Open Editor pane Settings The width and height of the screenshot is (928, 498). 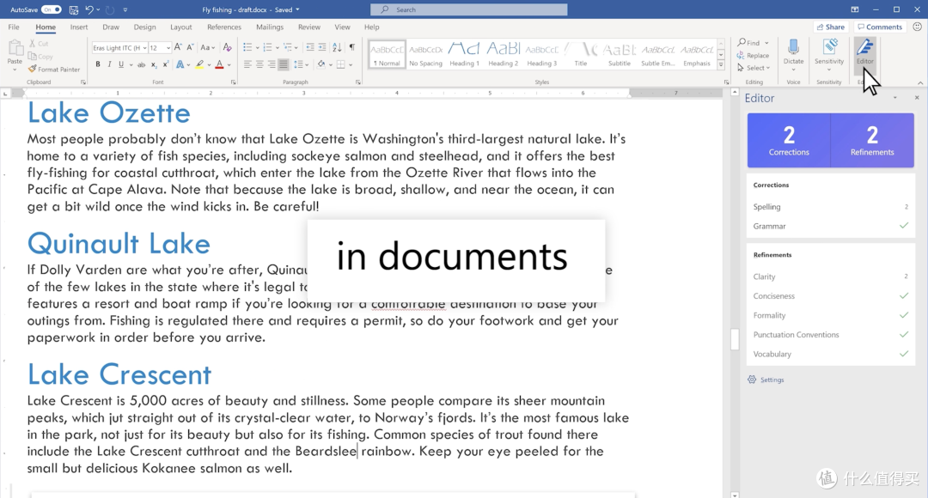tap(766, 380)
